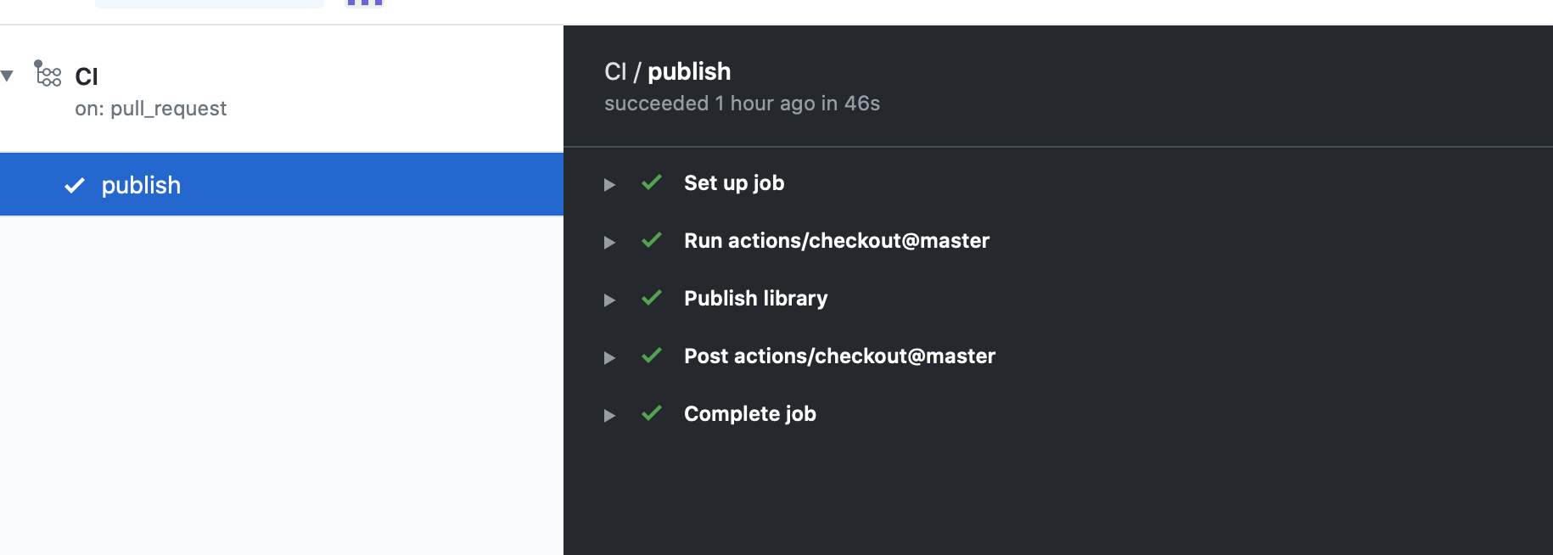This screenshot has height=555, width=1553.
Task: Click the green check next to Set up job
Action: (x=652, y=182)
